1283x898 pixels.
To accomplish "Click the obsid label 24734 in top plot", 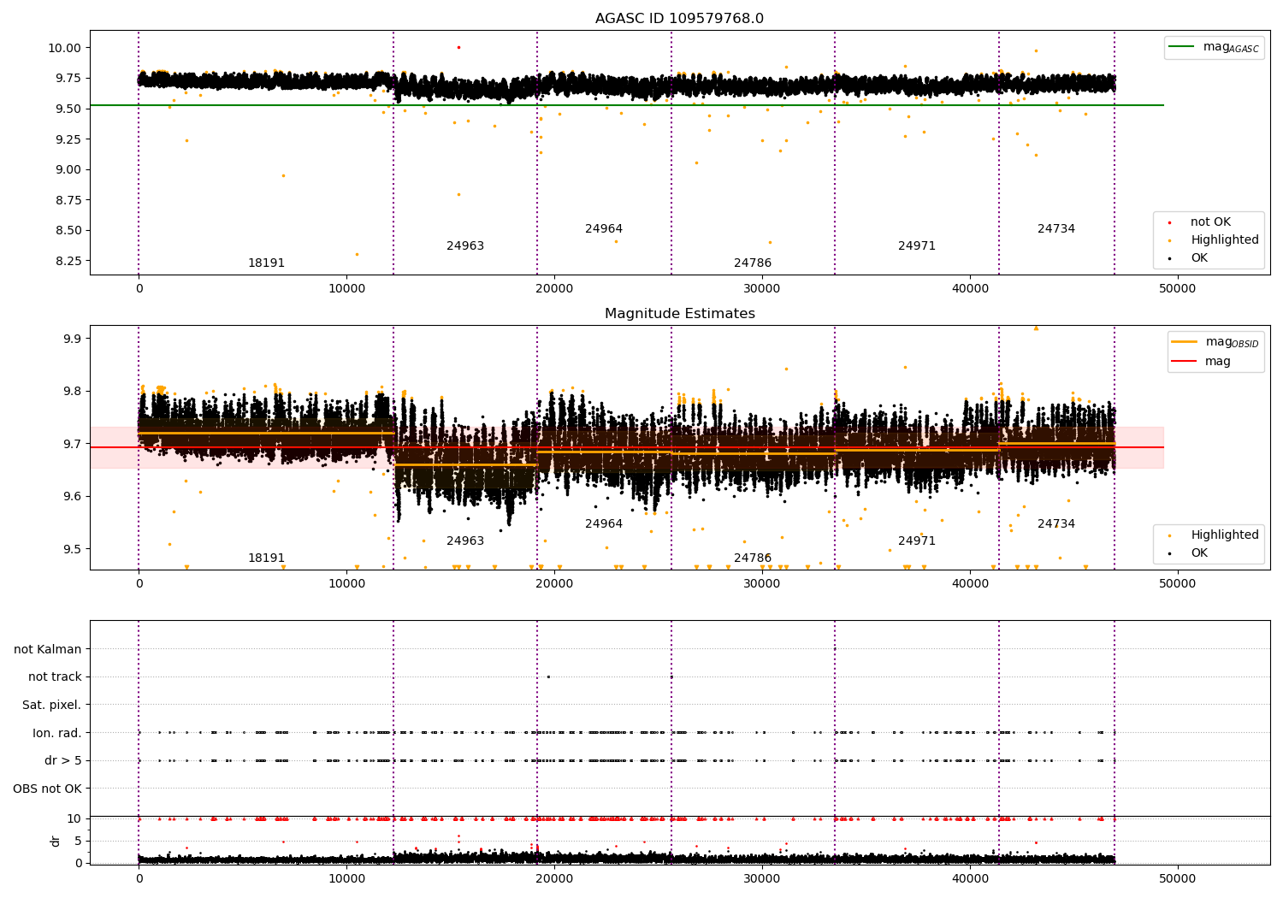I will click(x=1056, y=229).
